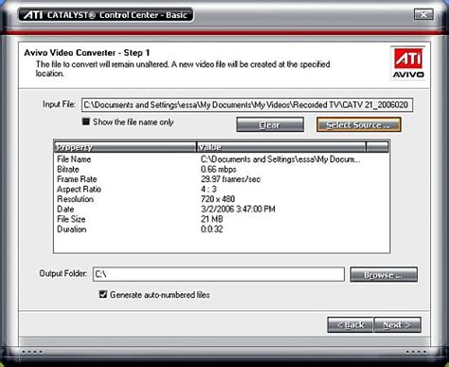This screenshot has height=367, width=449.
Task: Select the Date property row
Action: point(222,210)
